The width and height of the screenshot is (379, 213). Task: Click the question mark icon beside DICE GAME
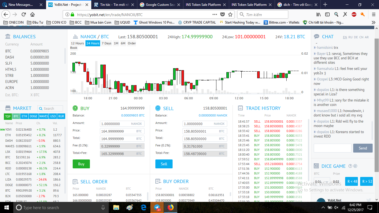pyautogui.click(x=350, y=166)
